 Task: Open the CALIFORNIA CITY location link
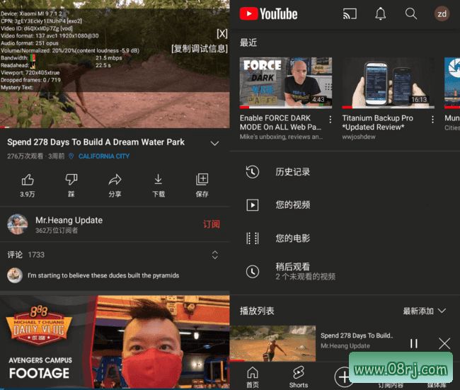pos(104,156)
